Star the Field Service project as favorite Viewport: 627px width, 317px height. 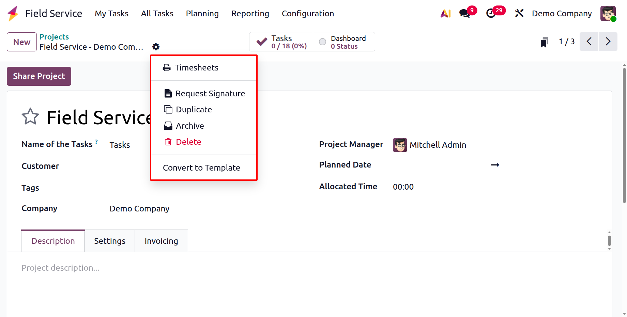30,117
